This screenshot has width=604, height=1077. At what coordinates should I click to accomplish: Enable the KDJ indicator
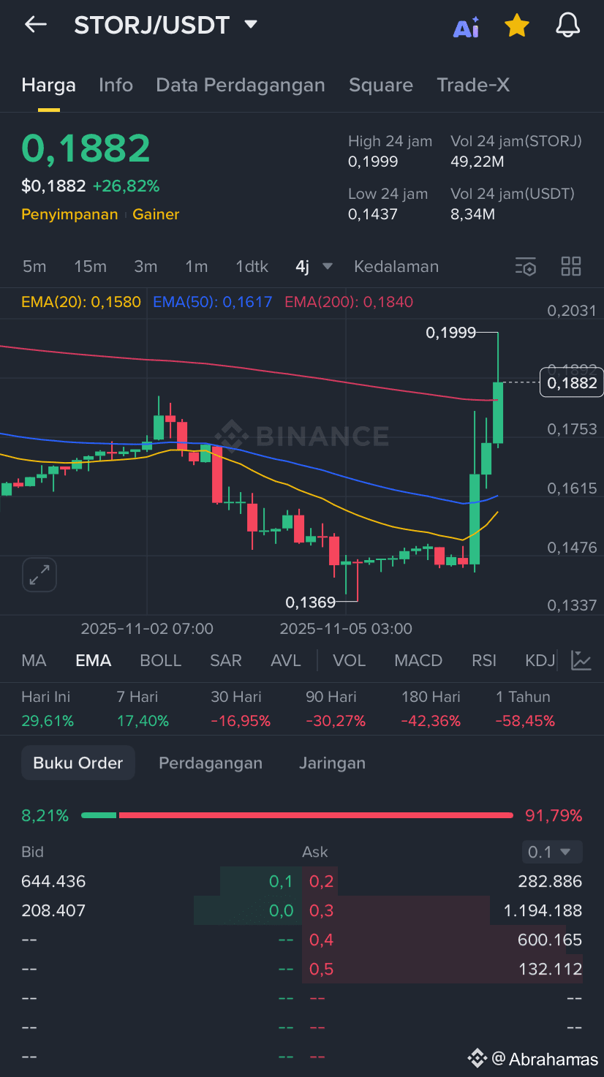(540, 660)
